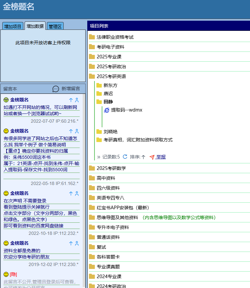Viewport: 250px width, 288px height.
Task: Expand the 新东方 subfolder
Action: [x=110, y=85]
